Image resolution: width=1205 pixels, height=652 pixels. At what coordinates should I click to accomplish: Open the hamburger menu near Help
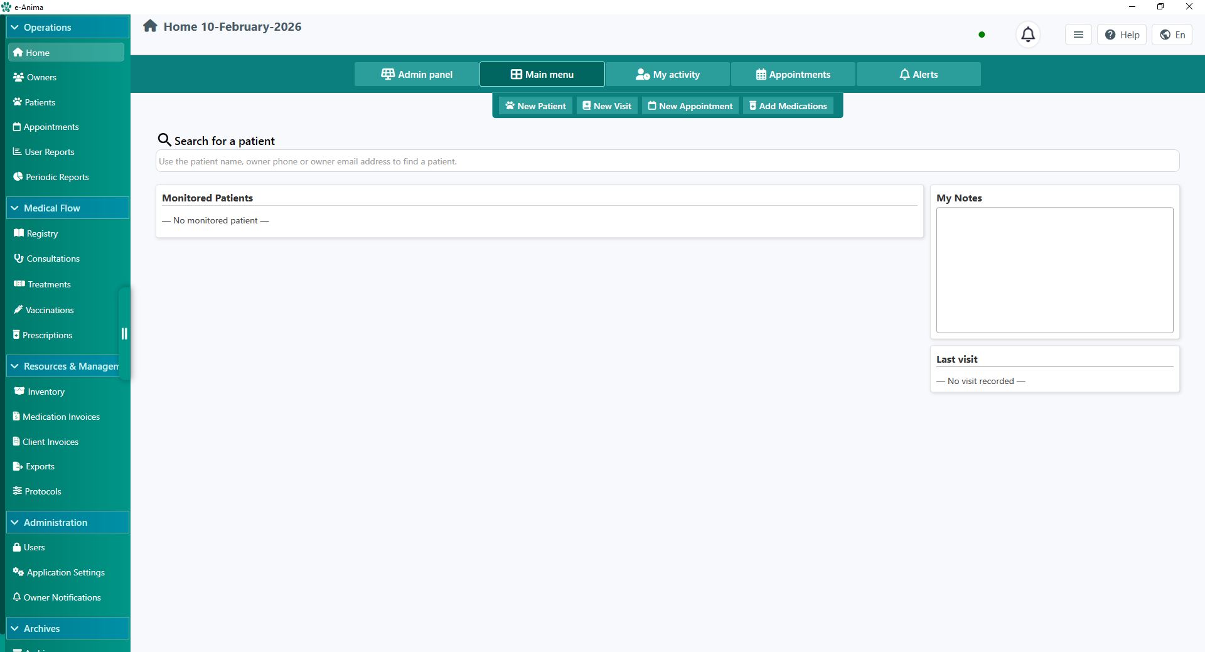pyautogui.click(x=1078, y=35)
